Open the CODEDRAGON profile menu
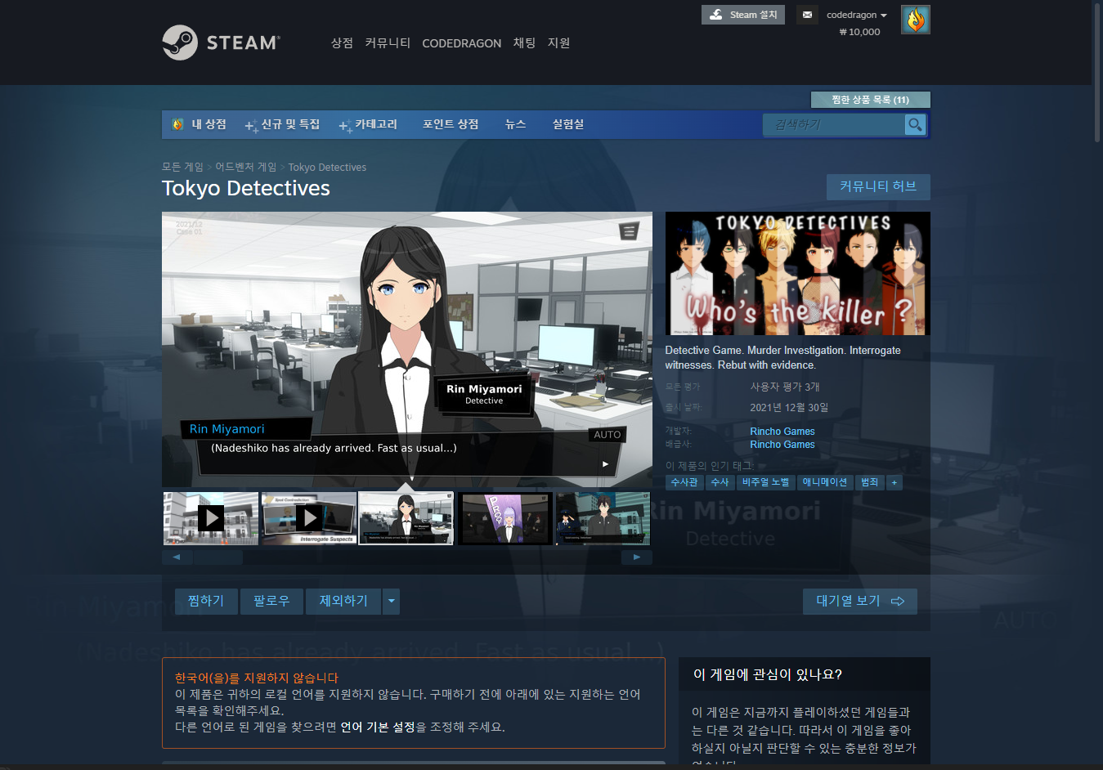Viewport: 1103px width, 770px height. 461,43
